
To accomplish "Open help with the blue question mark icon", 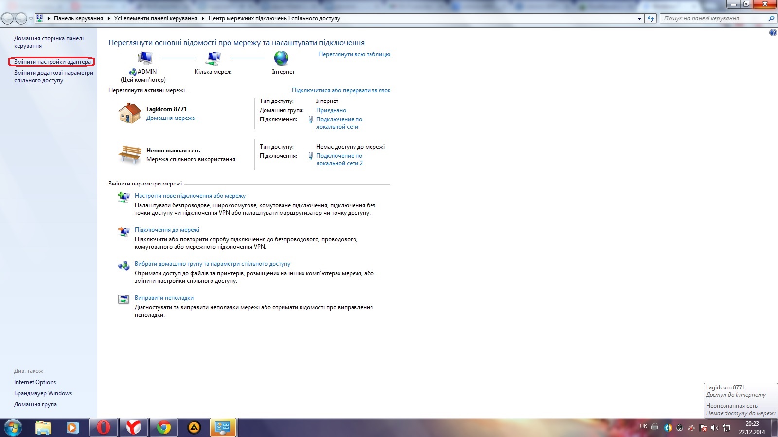I will [x=773, y=33].
